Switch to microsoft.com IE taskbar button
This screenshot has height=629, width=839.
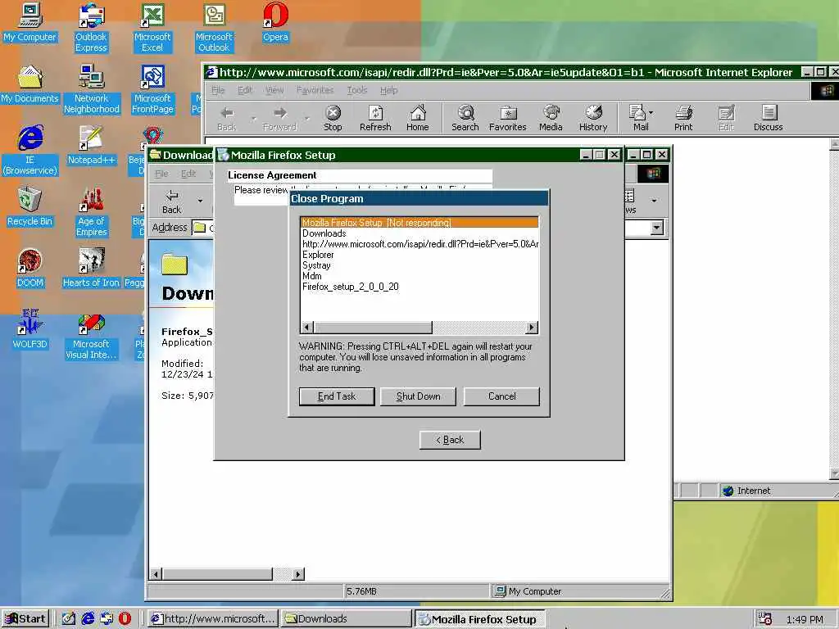pos(212,619)
